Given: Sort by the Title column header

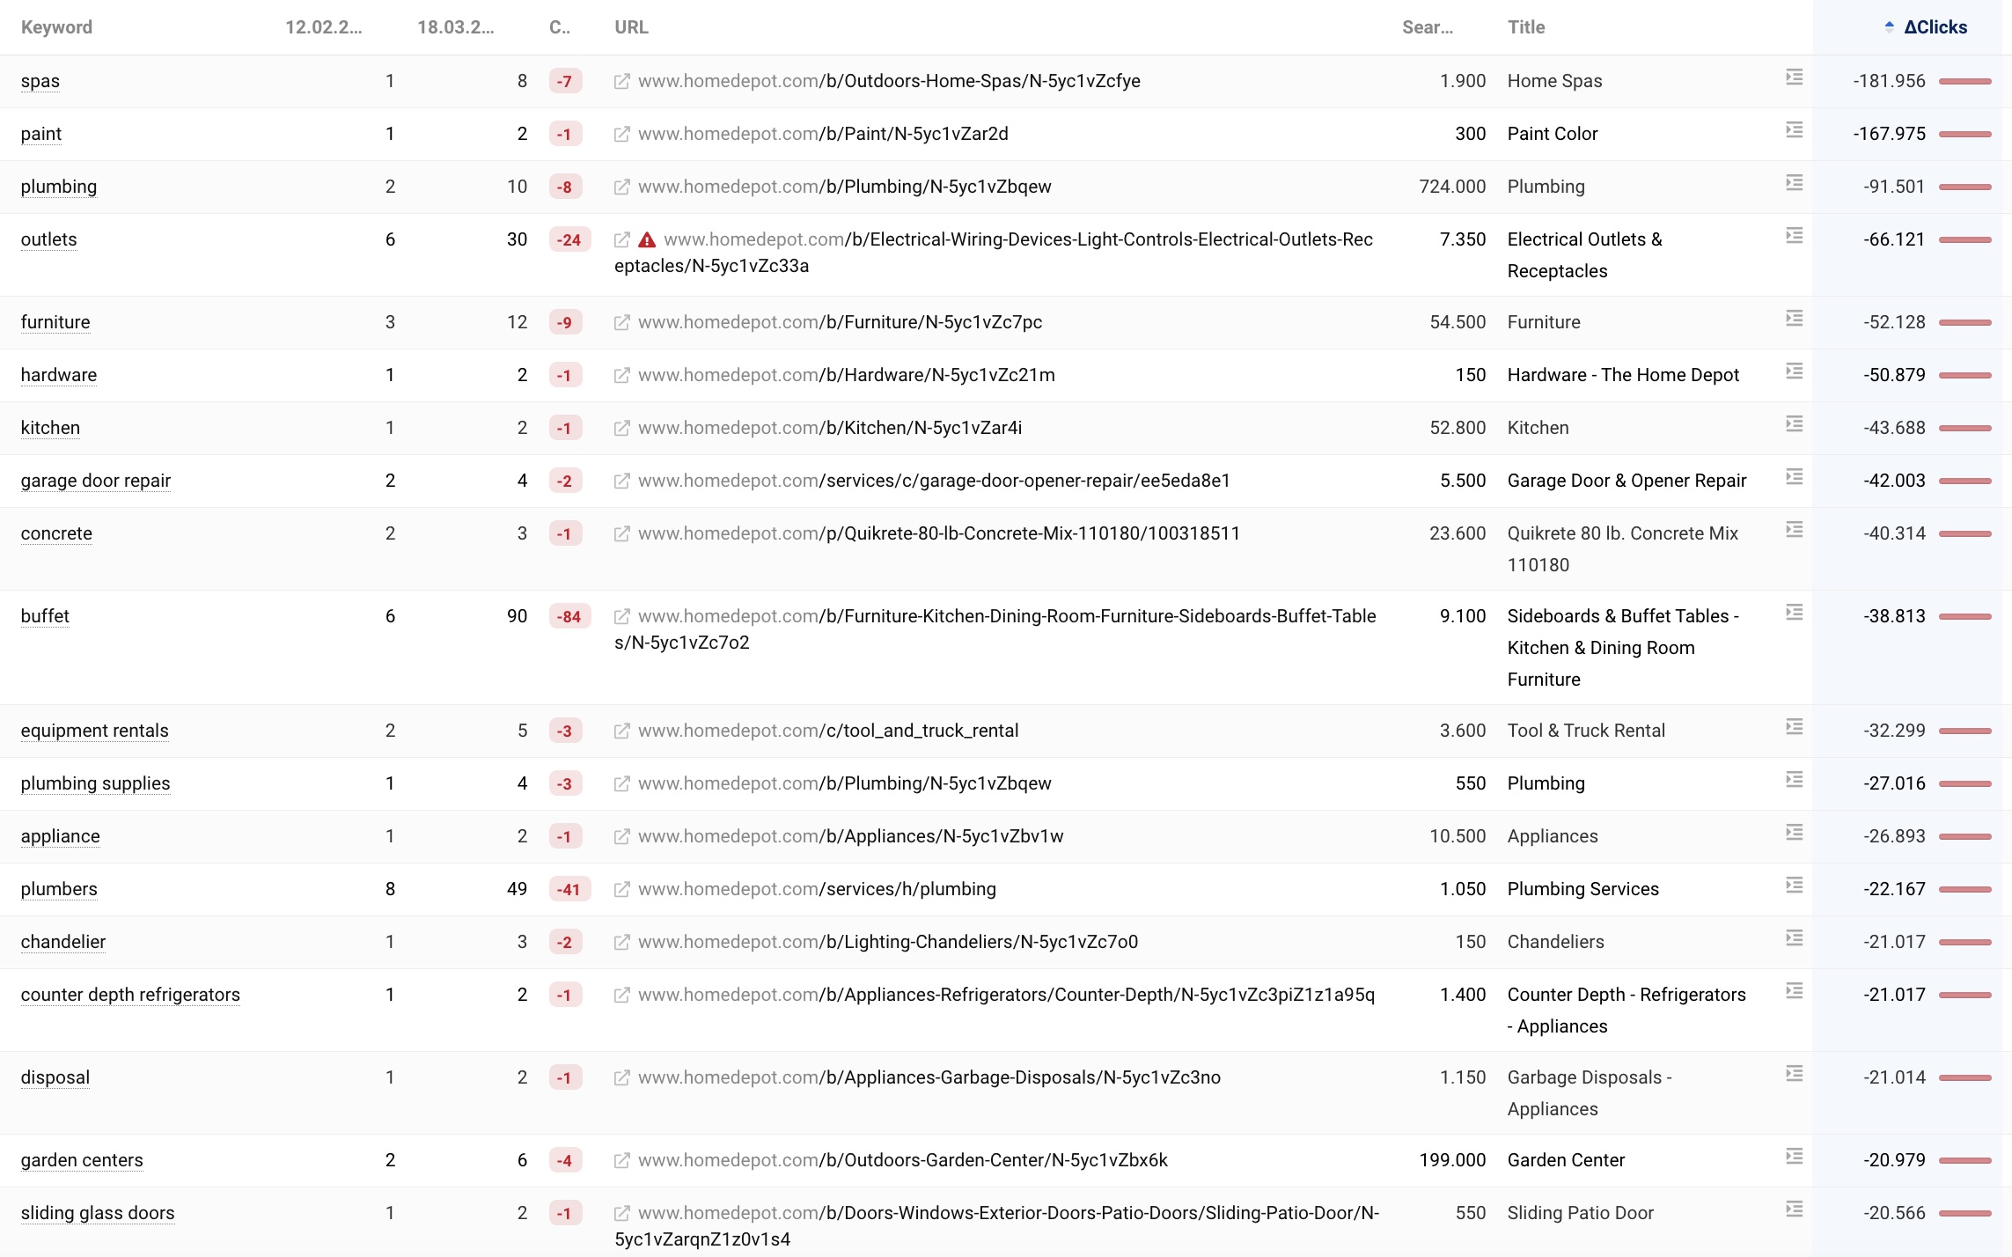Looking at the screenshot, I should pyautogui.click(x=1526, y=27).
